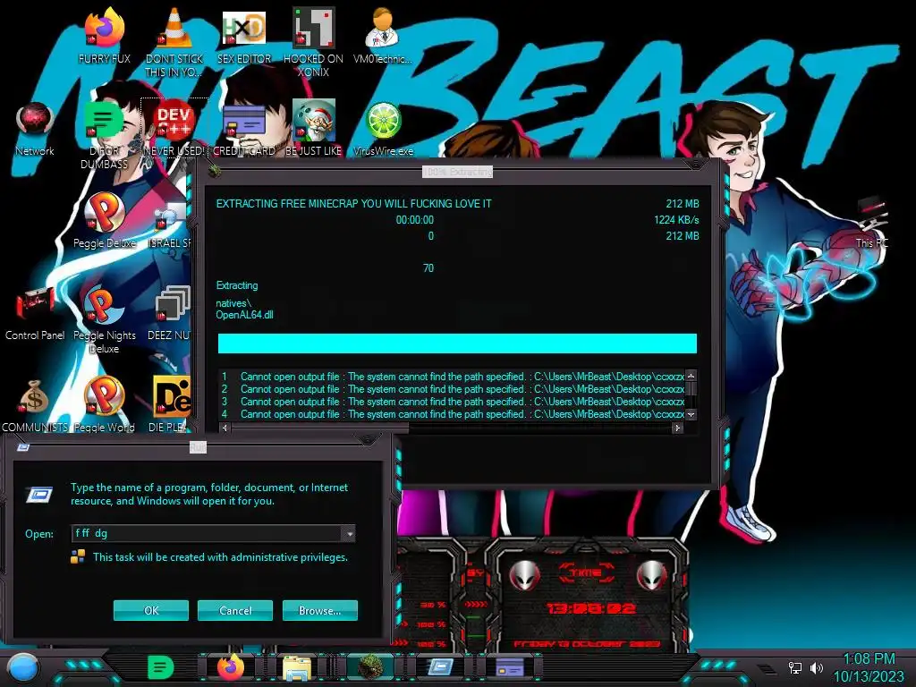Viewport: 916px width, 687px height.
Task: Open the COMMUNISTS money bag icon
Action: click(35, 404)
